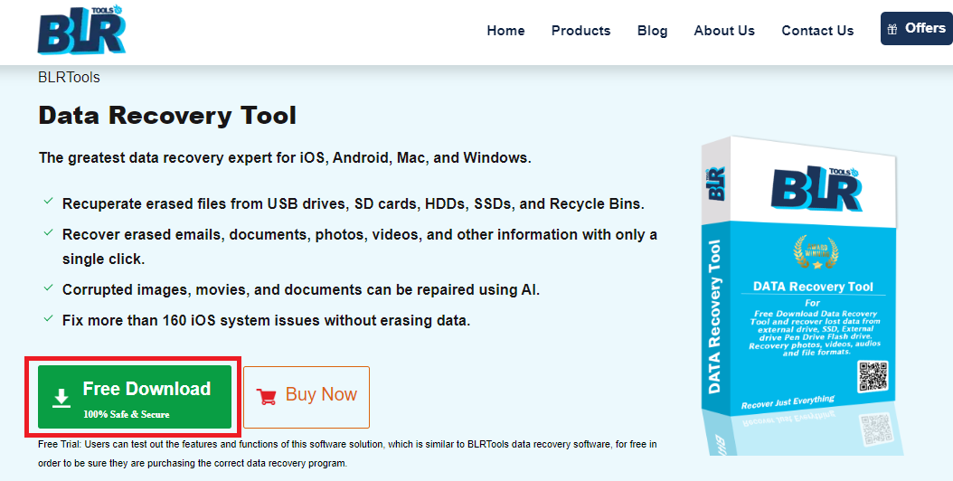
Task: Click the gold award badge on box
Action: pyautogui.click(x=816, y=252)
